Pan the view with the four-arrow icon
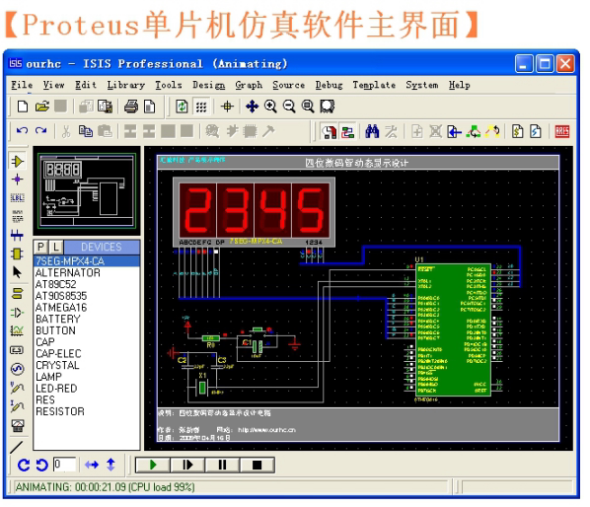The width and height of the screenshot is (590, 507). tap(252, 107)
